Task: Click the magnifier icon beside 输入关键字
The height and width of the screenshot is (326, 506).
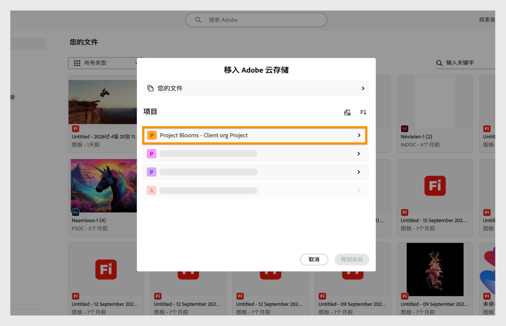Action: (x=439, y=63)
